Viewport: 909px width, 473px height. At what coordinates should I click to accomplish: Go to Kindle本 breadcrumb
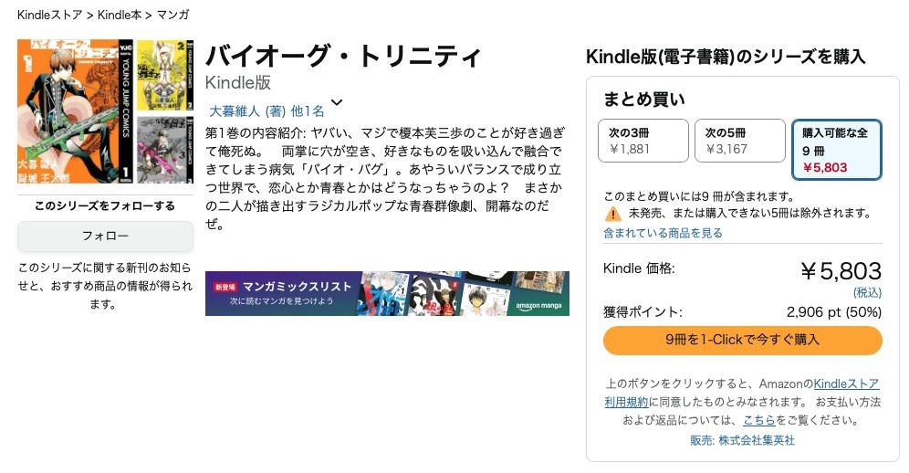(x=119, y=16)
